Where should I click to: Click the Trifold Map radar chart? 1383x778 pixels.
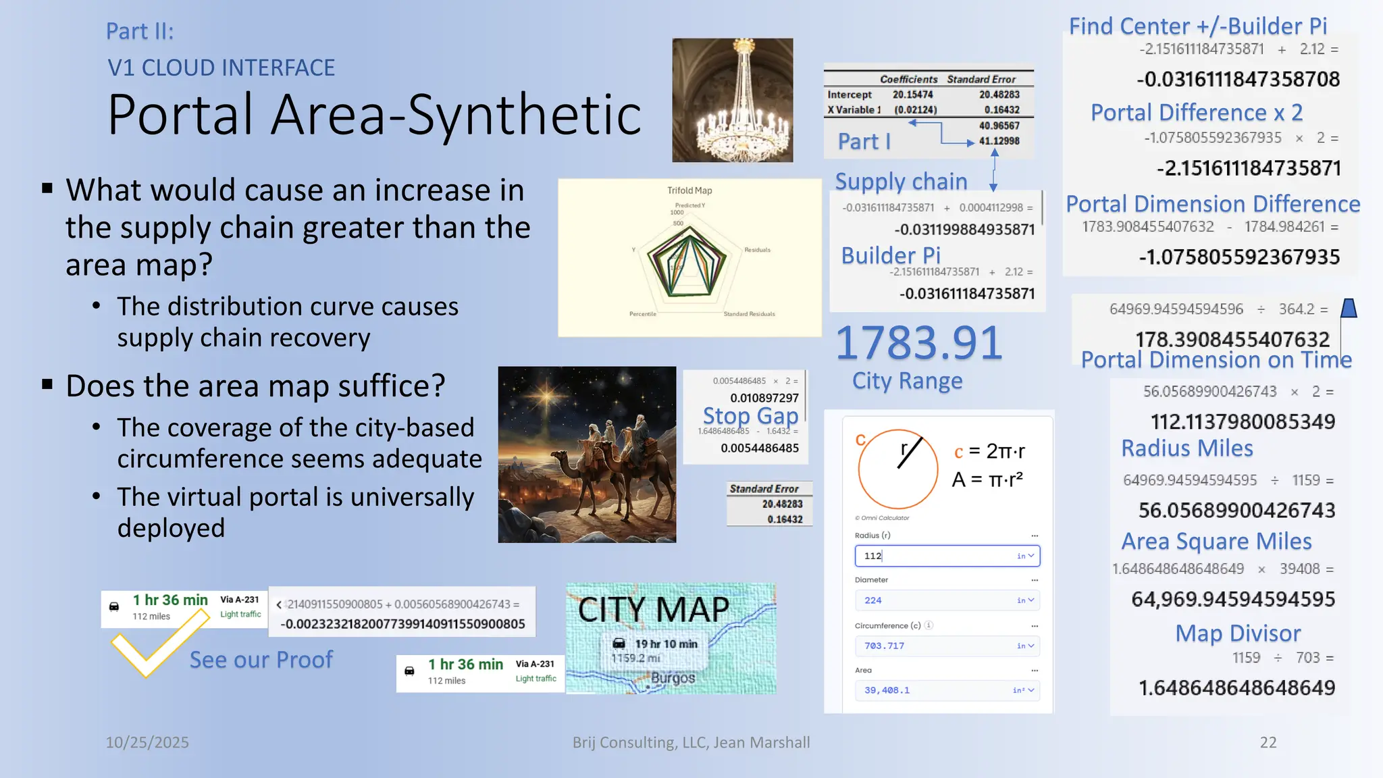click(689, 258)
